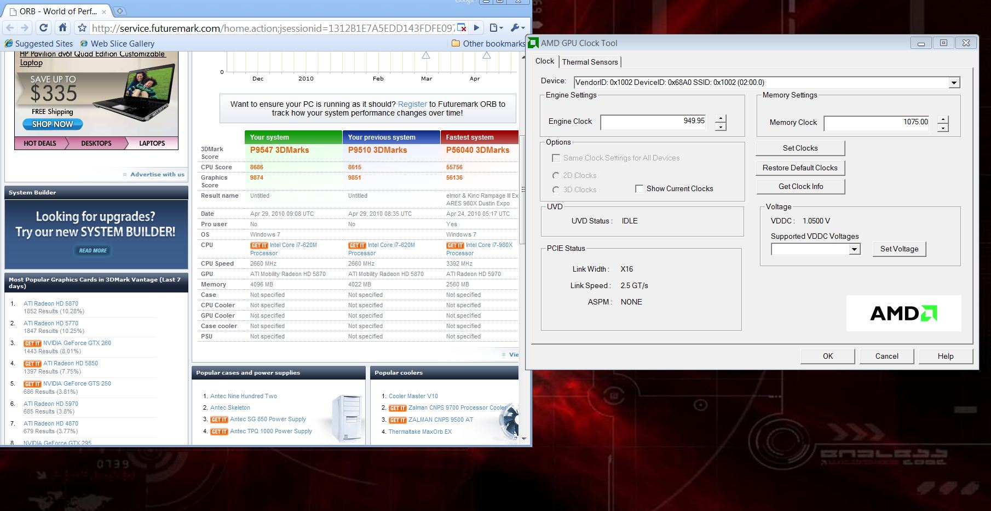Check the Show Current Clocks box
This screenshot has height=511, width=991.
pyautogui.click(x=639, y=188)
